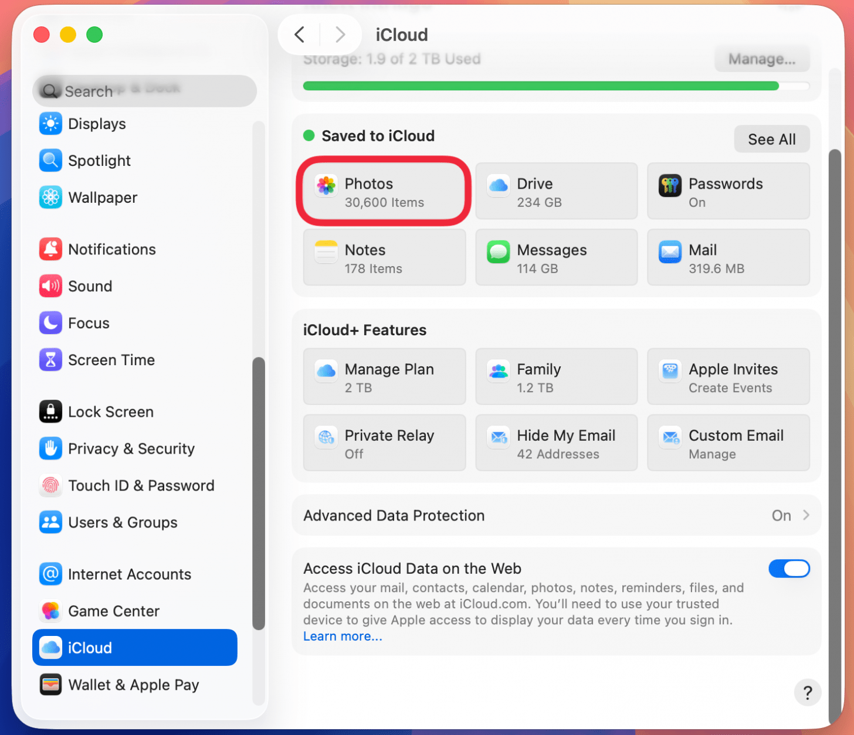Open the Photos tile in Saved to iCloud
The width and height of the screenshot is (854, 735).
point(384,192)
